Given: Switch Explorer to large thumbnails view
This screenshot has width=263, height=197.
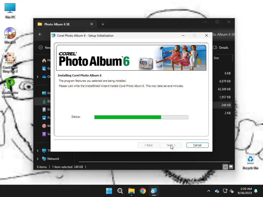Looking at the screenshot, I should click(x=231, y=167).
